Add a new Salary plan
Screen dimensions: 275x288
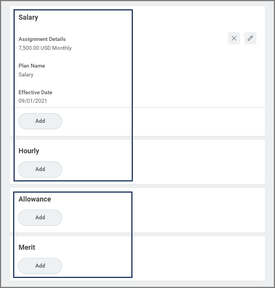[x=40, y=121]
